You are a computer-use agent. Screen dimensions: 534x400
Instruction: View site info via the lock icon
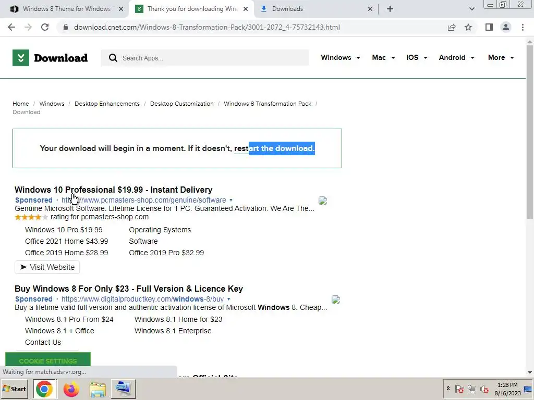coord(66,27)
